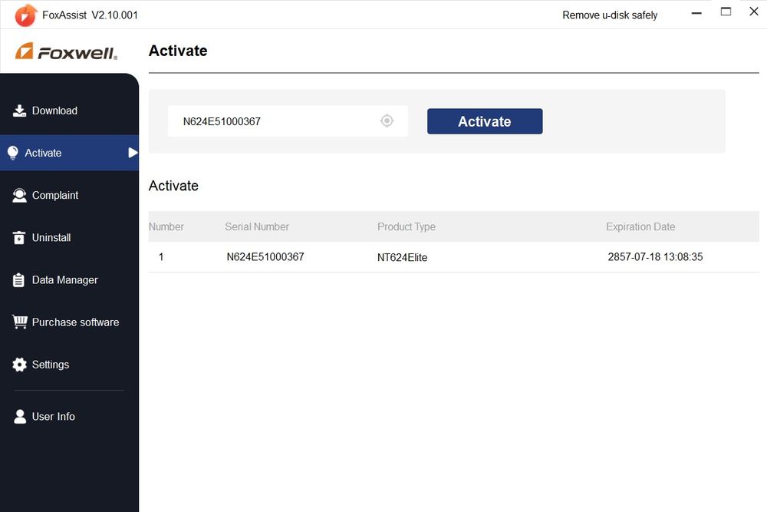Open the Data Manager menu label

point(65,280)
